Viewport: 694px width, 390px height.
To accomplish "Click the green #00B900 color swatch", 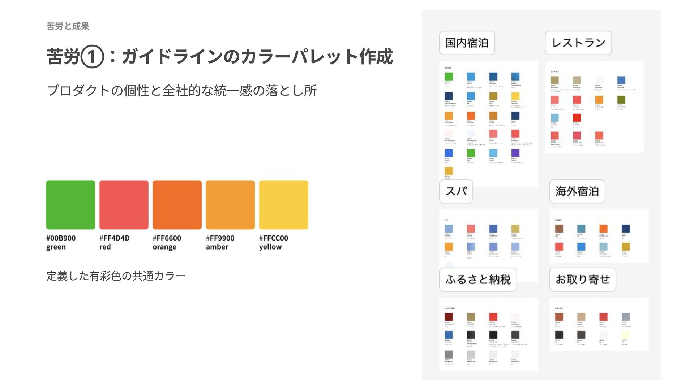I will [71, 205].
